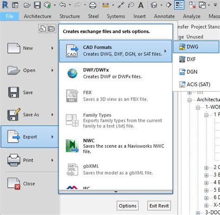Click the Synchronize with central icon
220x215 pixels.
click(x=47, y=5)
